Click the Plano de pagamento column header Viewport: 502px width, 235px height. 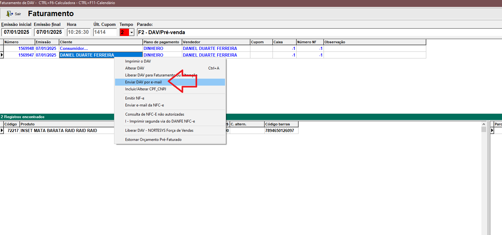point(162,42)
